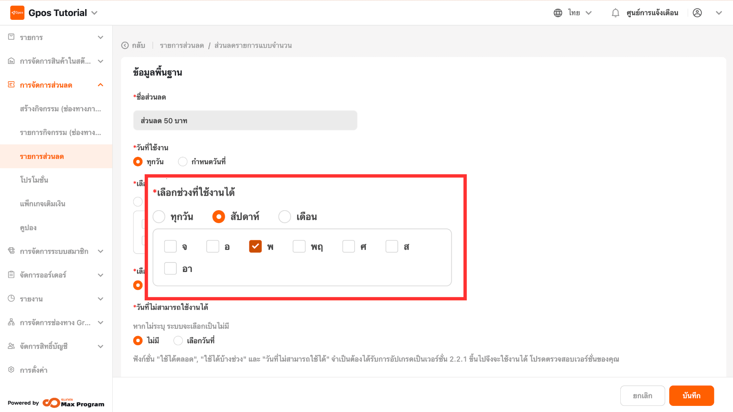Click the Gpos orange logo
This screenshot has height=412, width=733.
click(17, 13)
